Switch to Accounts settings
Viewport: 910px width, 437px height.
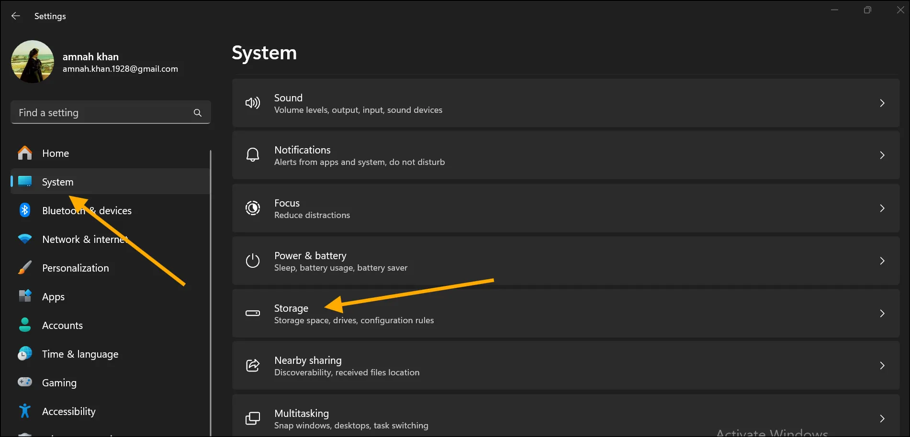click(x=62, y=325)
